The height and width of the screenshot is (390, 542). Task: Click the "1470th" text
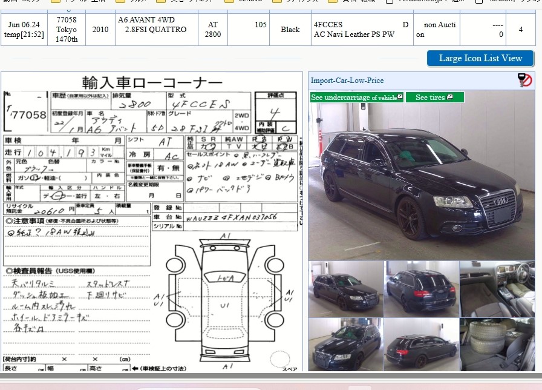point(67,39)
